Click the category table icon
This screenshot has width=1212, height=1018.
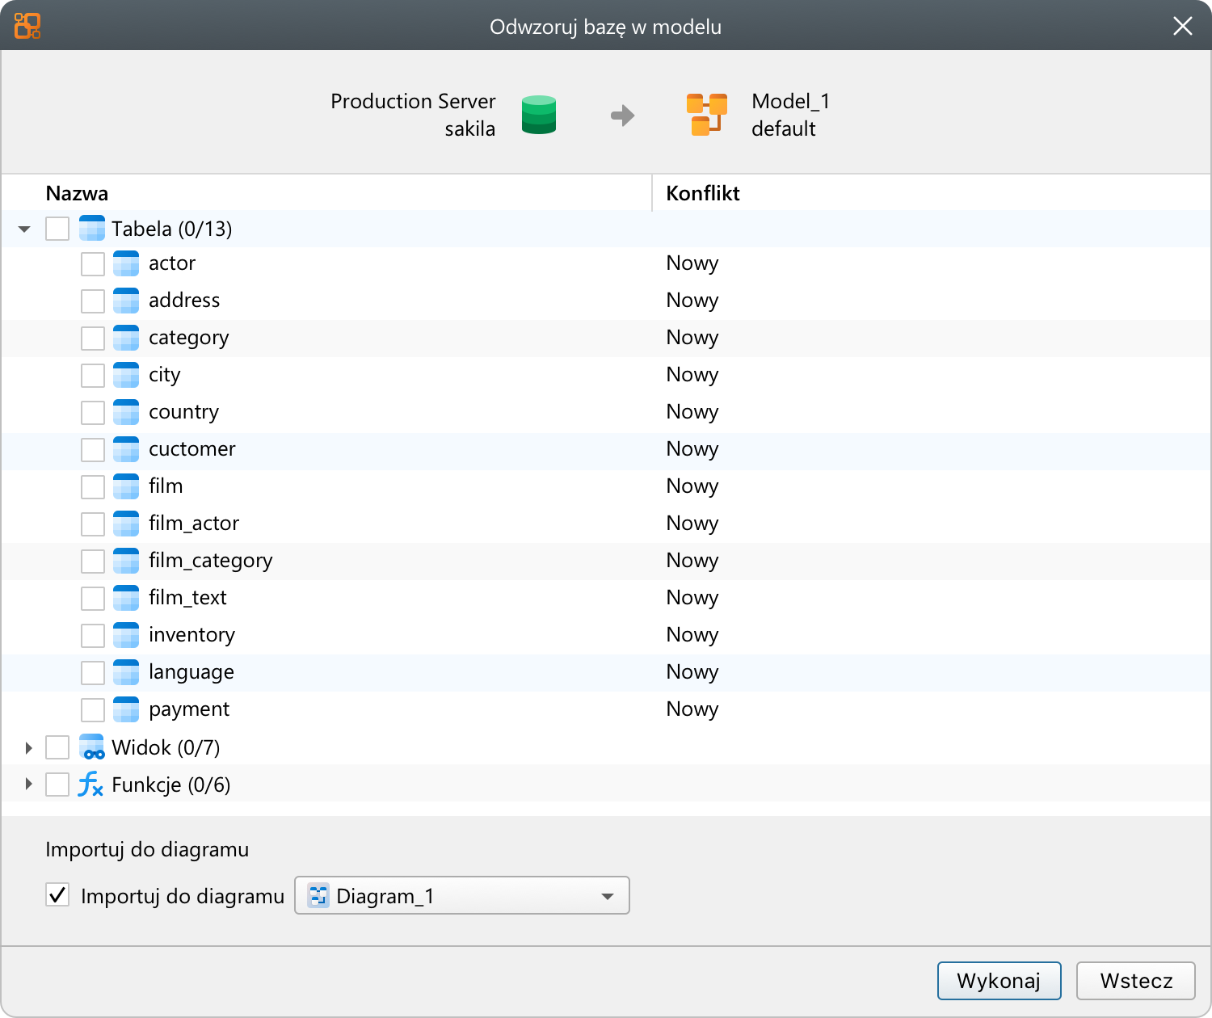(126, 338)
